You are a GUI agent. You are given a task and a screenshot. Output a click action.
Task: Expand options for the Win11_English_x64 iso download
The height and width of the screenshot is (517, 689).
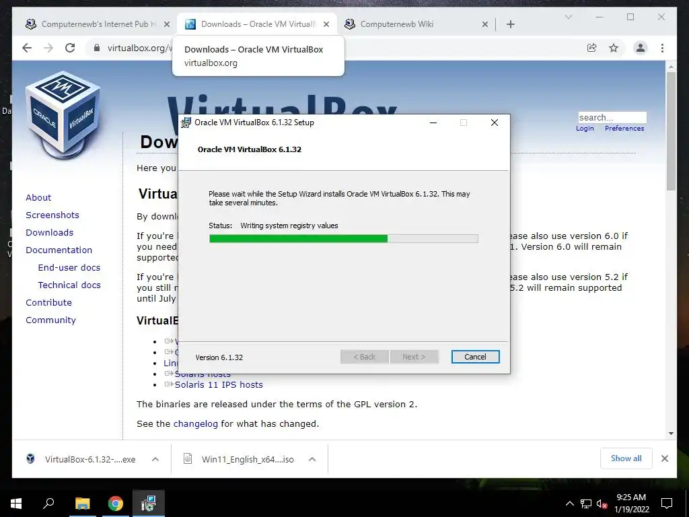pos(312,459)
